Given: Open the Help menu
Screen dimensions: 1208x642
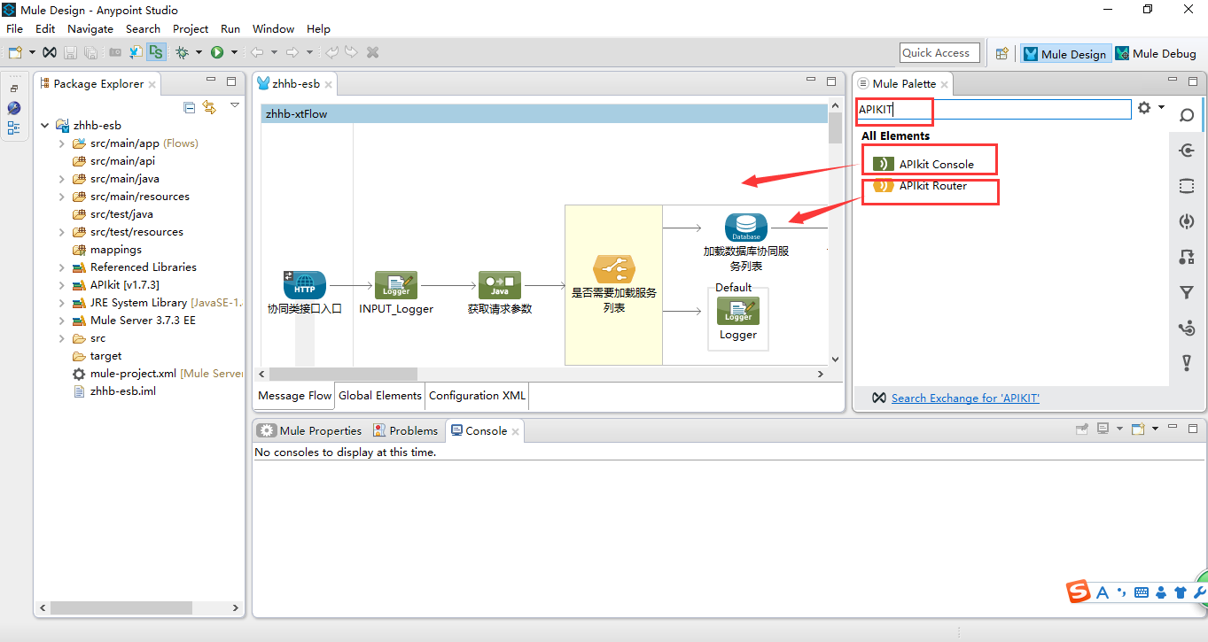Looking at the screenshot, I should coord(318,28).
